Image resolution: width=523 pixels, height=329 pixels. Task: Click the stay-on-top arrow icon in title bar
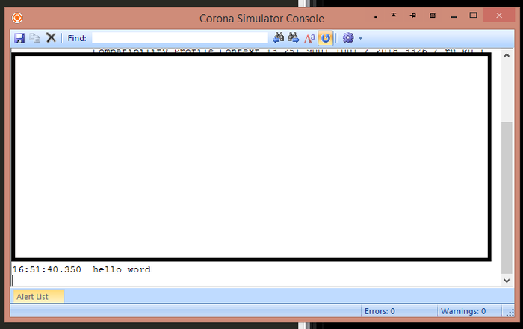tap(394, 15)
